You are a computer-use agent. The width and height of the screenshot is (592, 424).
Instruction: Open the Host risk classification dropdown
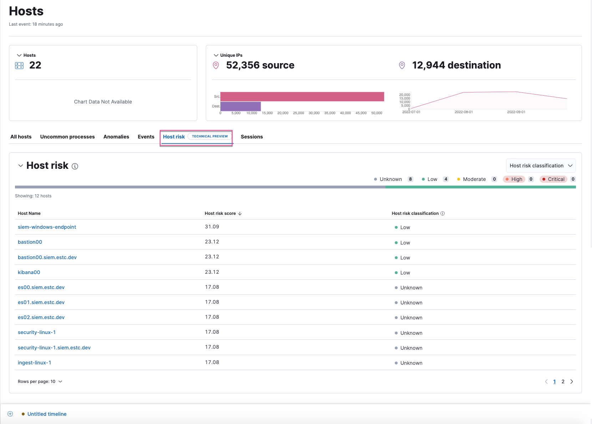click(x=541, y=165)
